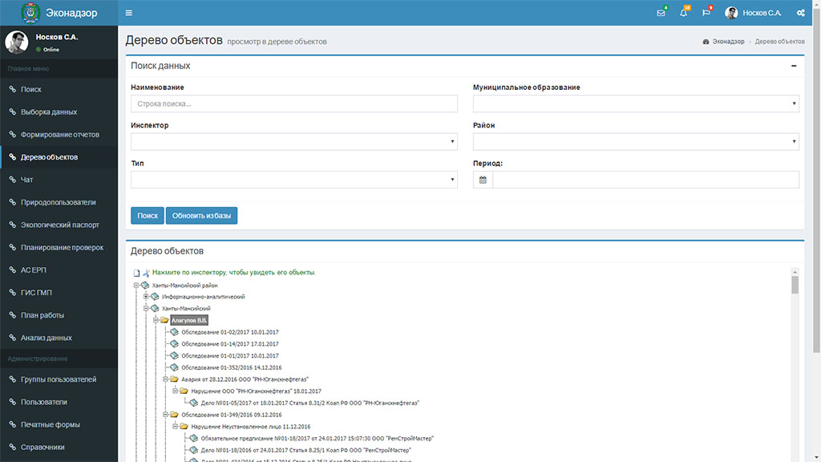
Task: Open the notifications bell icon
Action: coord(683,13)
